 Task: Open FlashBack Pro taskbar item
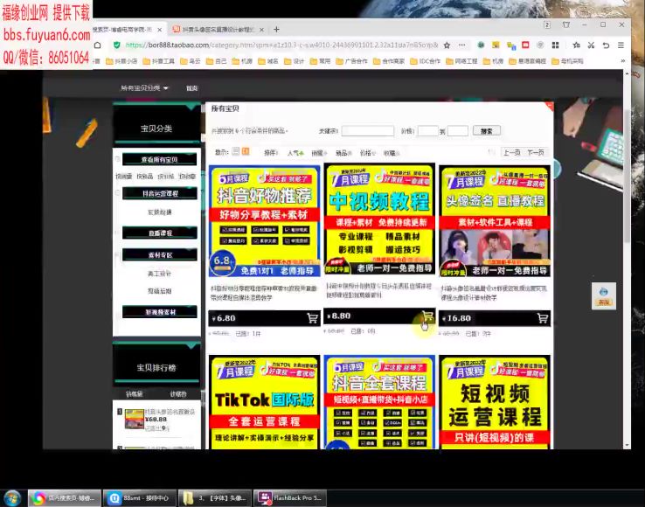pyautogui.click(x=290, y=498)
